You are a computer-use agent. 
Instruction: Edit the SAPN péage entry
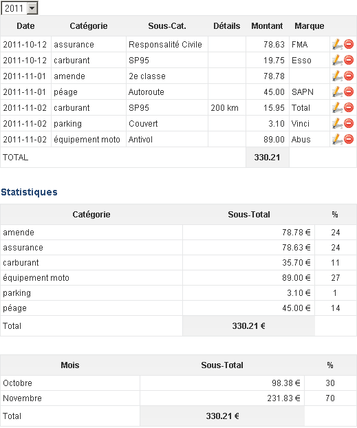coord(337,92)
